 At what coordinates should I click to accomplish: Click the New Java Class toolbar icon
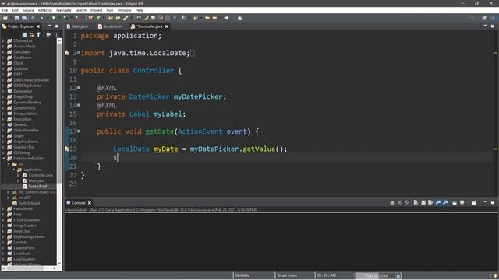98,18
